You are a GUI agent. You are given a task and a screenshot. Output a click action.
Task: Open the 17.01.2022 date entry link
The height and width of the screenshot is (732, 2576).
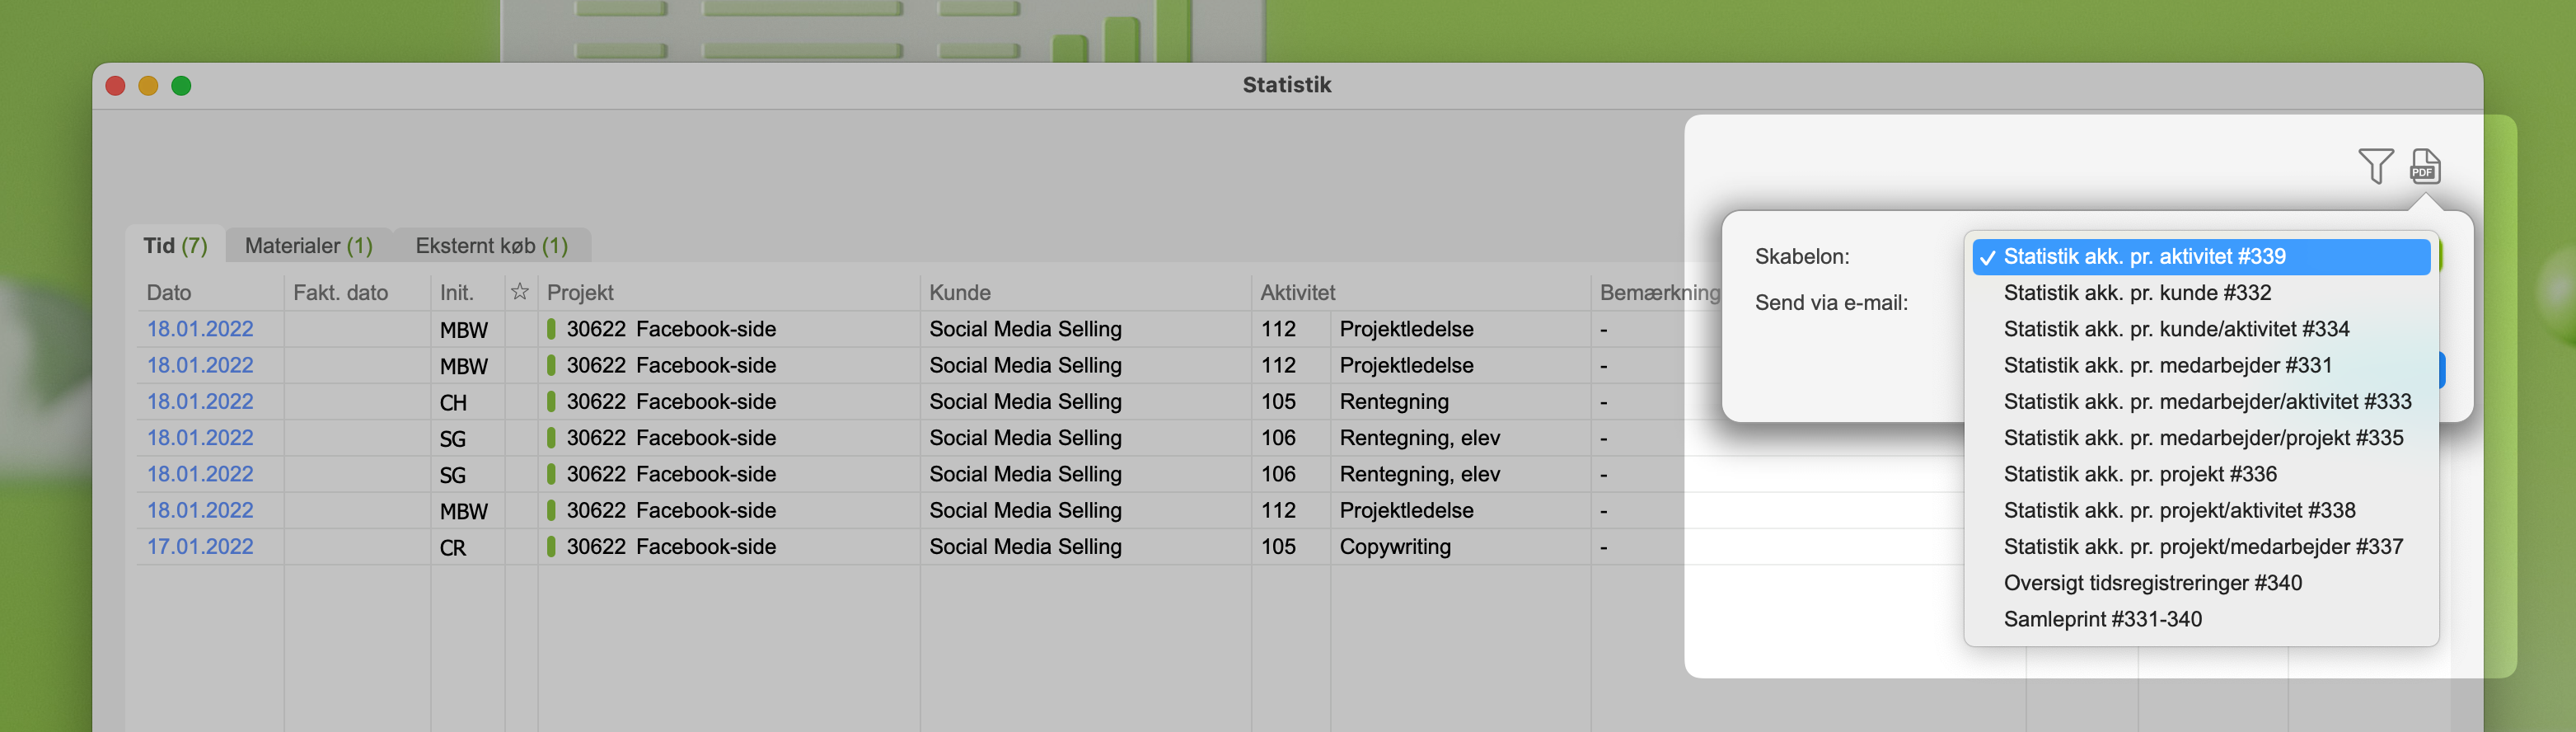(200, 547)
